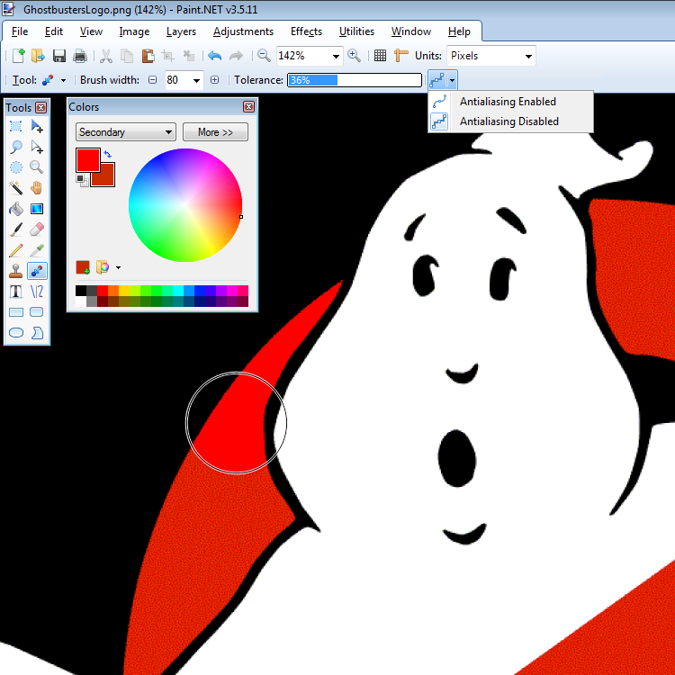Open the File menu
Viewport: 675px width, 675px height.
pyautogui.click(x=20, y=31)
